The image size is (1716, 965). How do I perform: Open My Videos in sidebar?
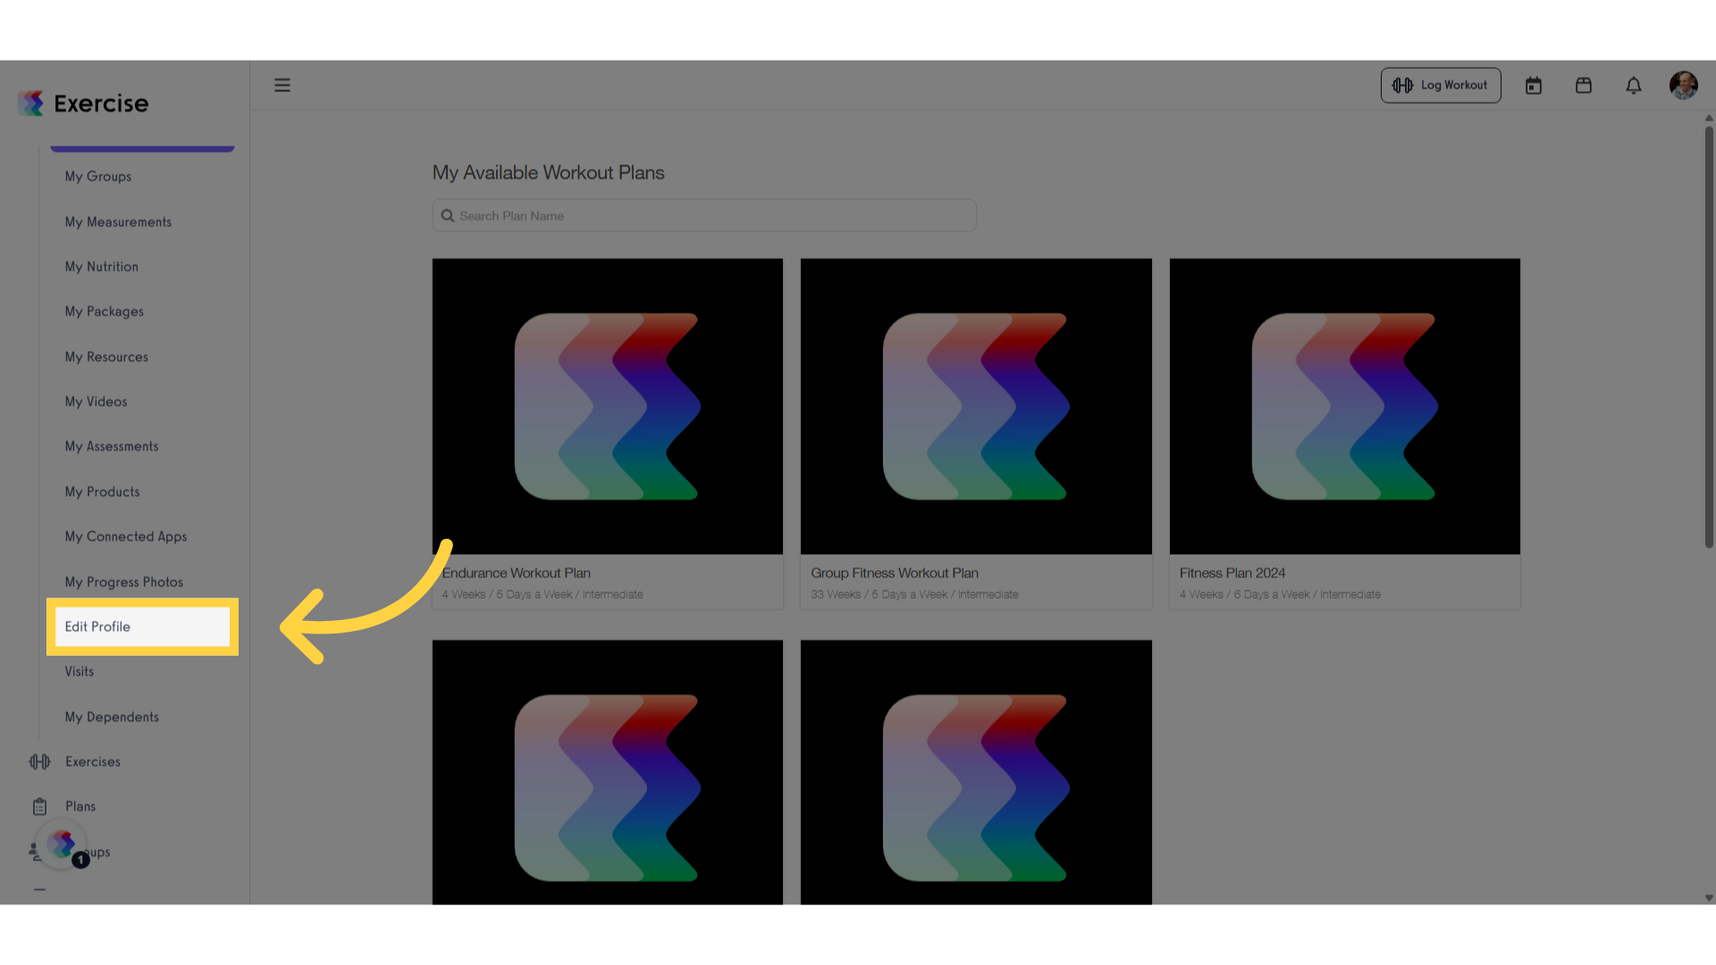97,402
